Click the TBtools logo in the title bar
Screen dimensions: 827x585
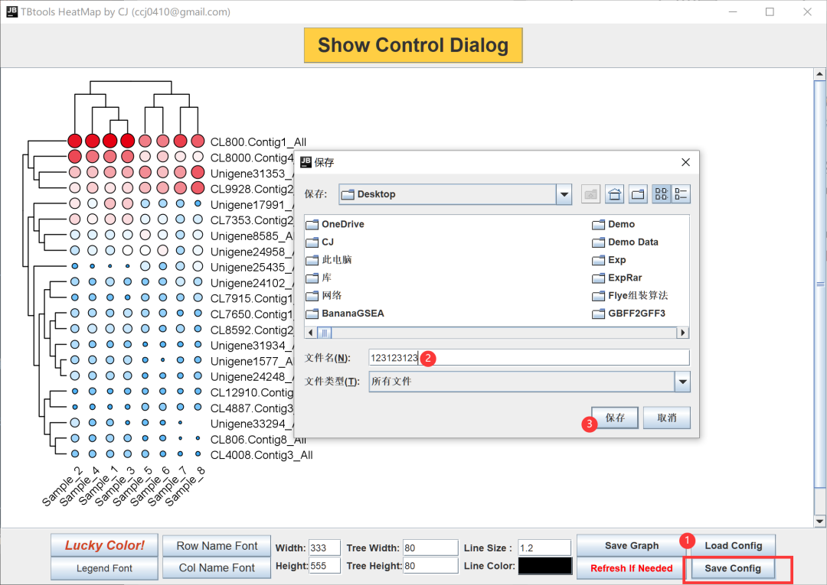click(x=11, y=11)
